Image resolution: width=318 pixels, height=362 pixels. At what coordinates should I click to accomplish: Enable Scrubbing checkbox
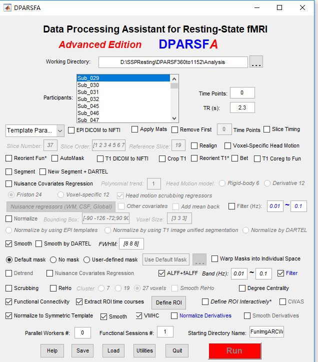pyautogui.click(x=9, y=288)
